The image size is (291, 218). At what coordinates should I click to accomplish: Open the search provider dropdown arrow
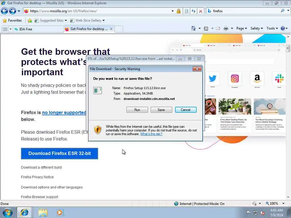(x=288, y=11)
